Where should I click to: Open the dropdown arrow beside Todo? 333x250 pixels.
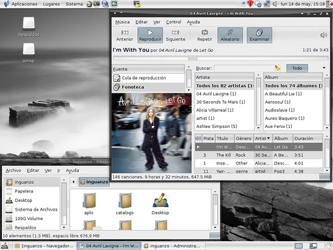pyautogui.click(x=324, y=68)
